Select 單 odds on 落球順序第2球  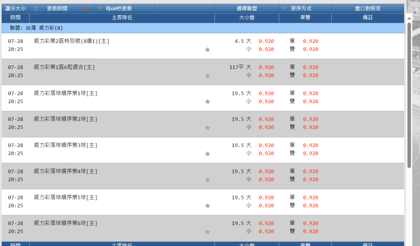311,119
